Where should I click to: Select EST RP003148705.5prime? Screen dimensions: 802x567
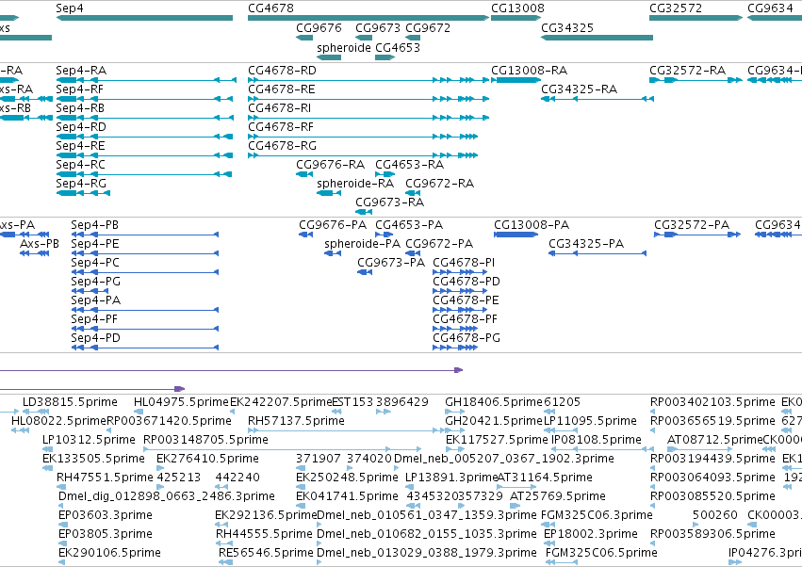coord(205,440)
